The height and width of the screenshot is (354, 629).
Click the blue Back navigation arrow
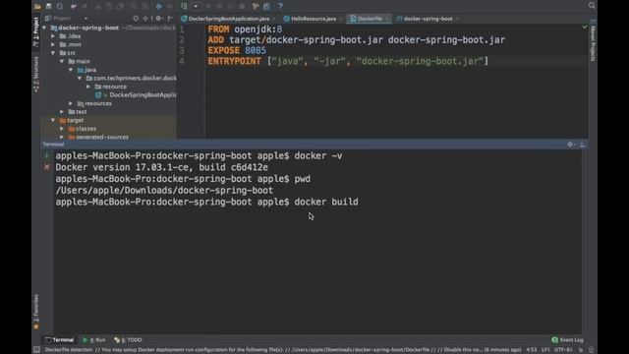click(x=159, y=6)
